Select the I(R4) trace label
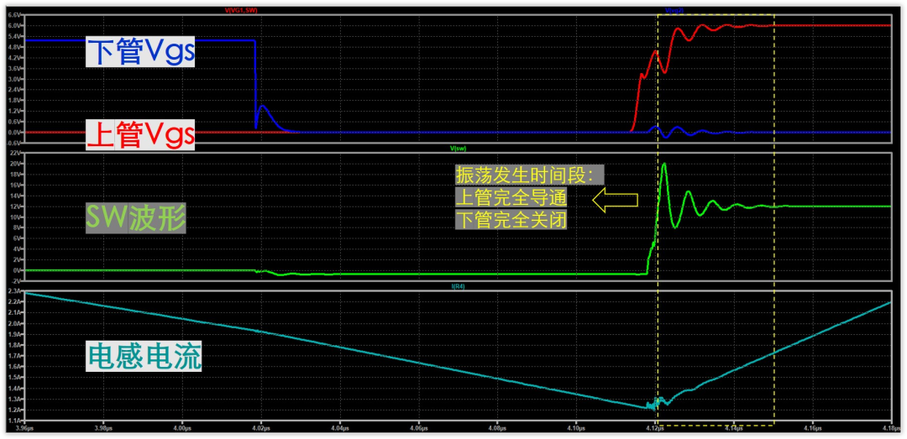Viewport: 907px width, 439px height. tap(458, 285)
